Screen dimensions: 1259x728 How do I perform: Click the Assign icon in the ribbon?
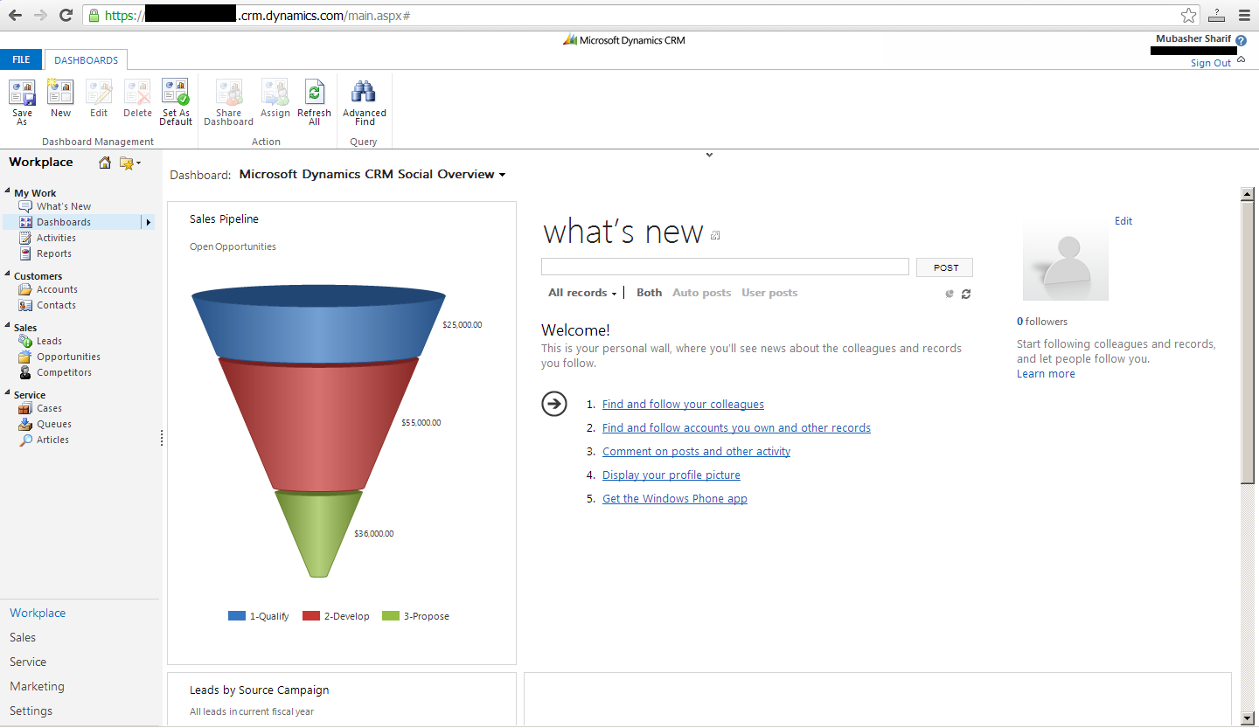click(x=275, y=93)
